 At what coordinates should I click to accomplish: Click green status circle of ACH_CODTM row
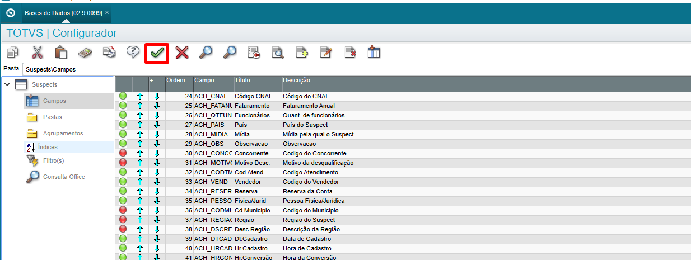click(123, 172)
